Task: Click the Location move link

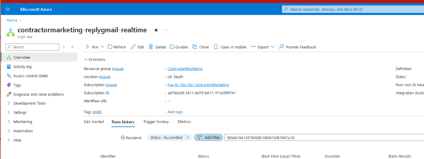Action: tap(105, 77)
